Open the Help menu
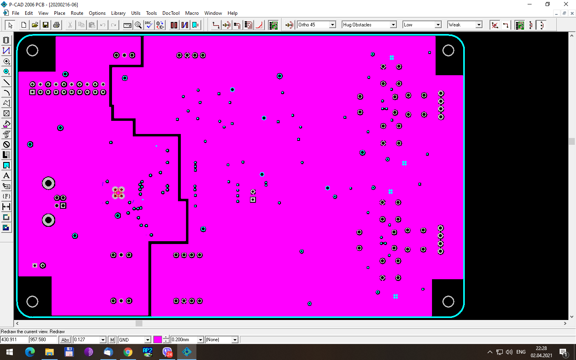 232,13
